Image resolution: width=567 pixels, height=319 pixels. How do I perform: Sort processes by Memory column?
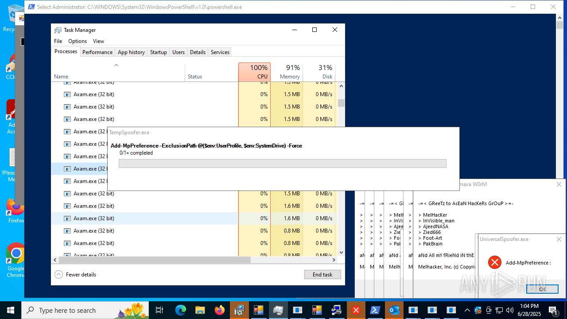point(287,72)
